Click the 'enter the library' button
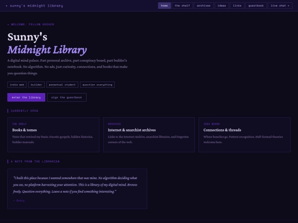The image size is (298, 223). [x=26, y=97]
